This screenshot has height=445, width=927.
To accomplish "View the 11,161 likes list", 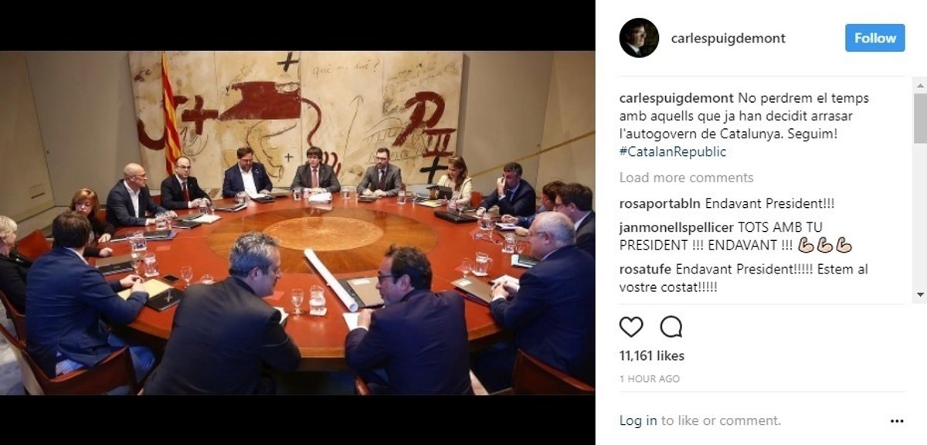I will 652,356.
